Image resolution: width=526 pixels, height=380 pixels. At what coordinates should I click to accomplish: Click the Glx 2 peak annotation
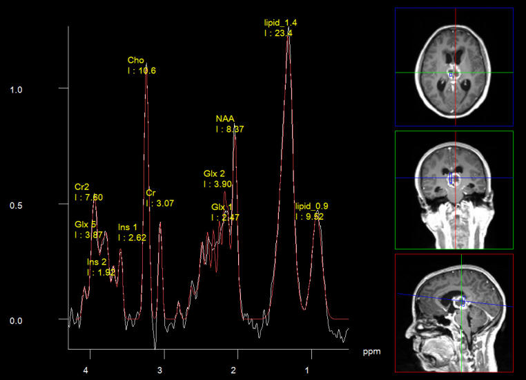[x=218, y=179]
